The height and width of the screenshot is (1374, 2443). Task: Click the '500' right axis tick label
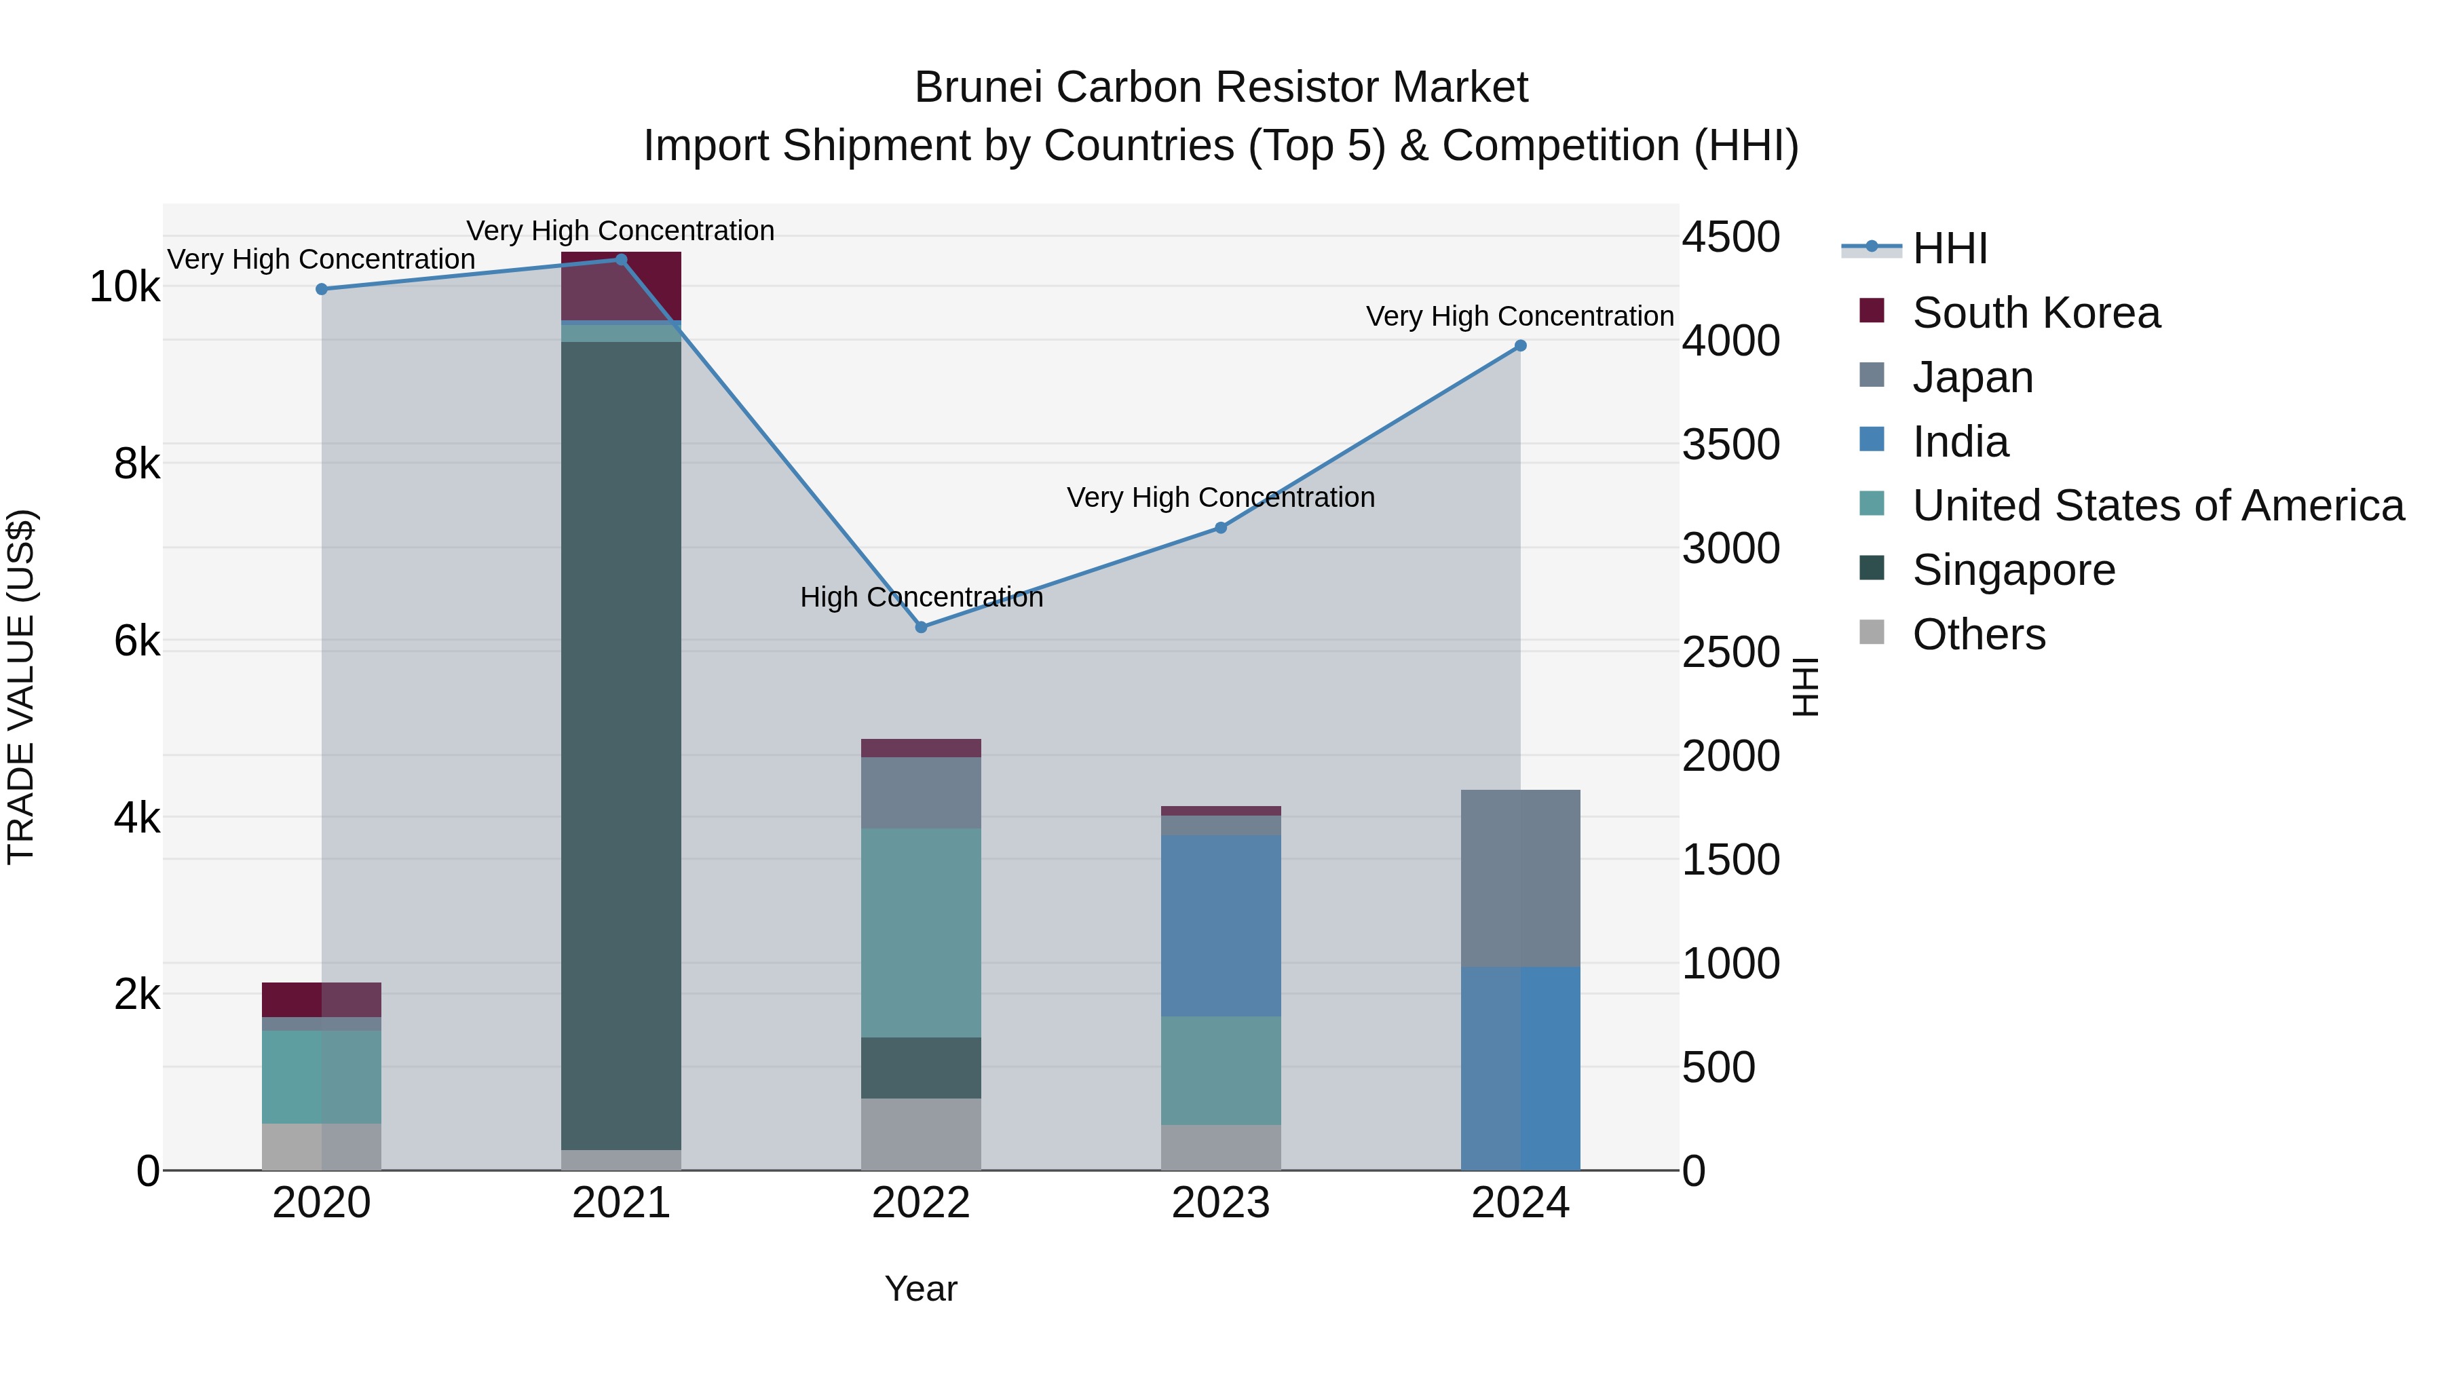click(1720, 1068)
